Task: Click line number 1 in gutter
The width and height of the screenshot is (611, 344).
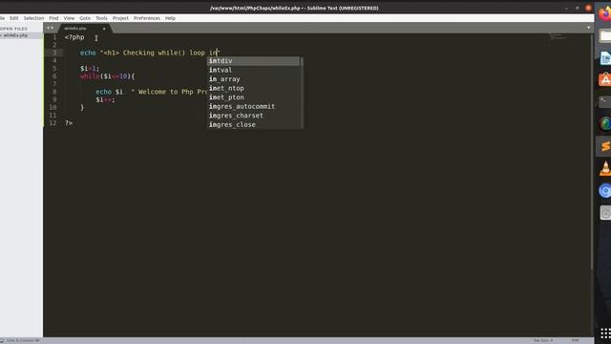Action: point(54,37)
